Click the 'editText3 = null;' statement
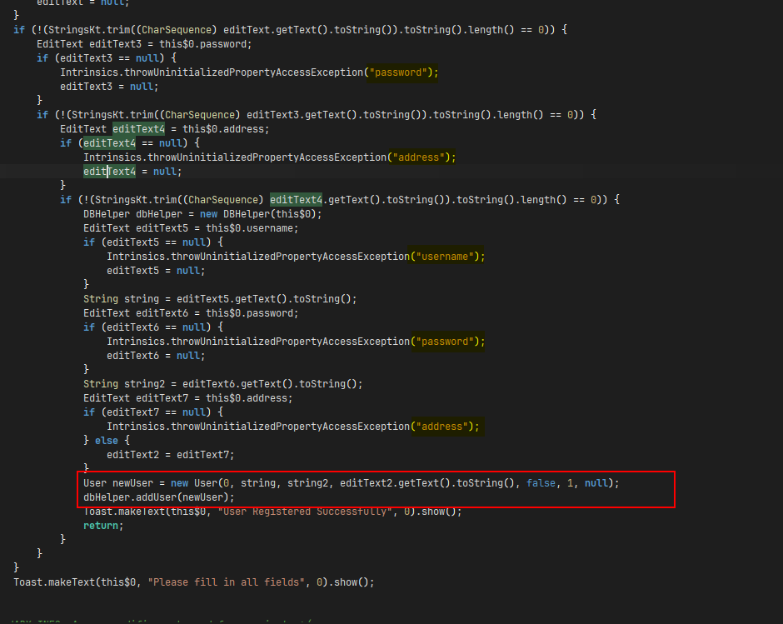 109,87
